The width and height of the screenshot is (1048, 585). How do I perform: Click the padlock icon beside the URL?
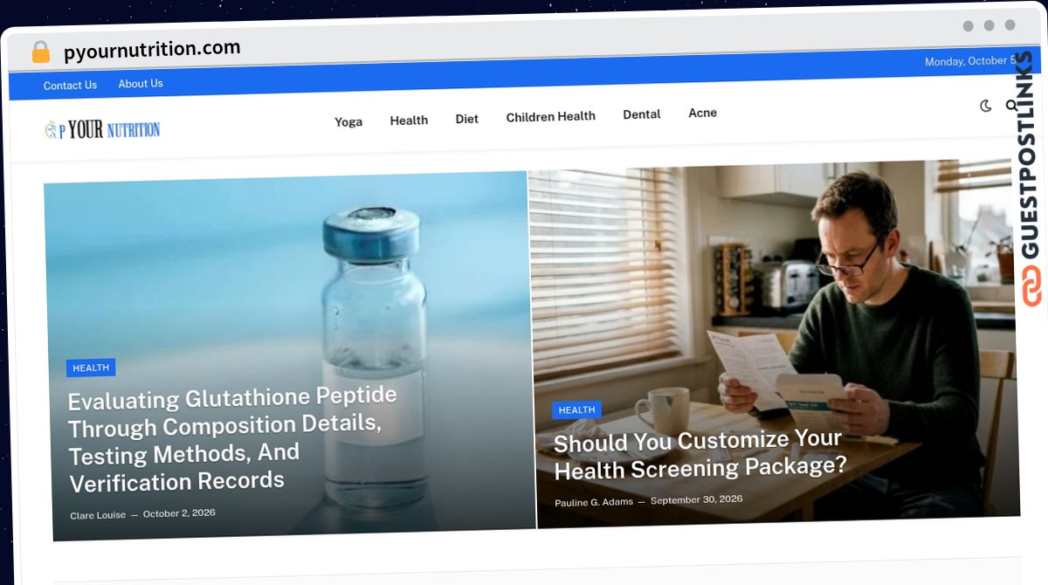click(x=41, y=52)
